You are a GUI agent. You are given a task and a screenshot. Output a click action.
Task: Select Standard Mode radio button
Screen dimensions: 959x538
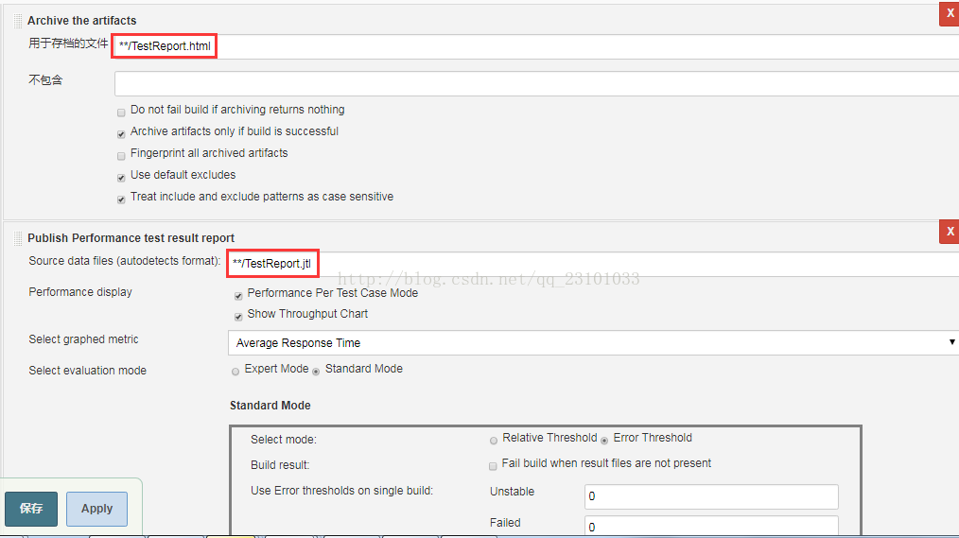tap(316, 372)
